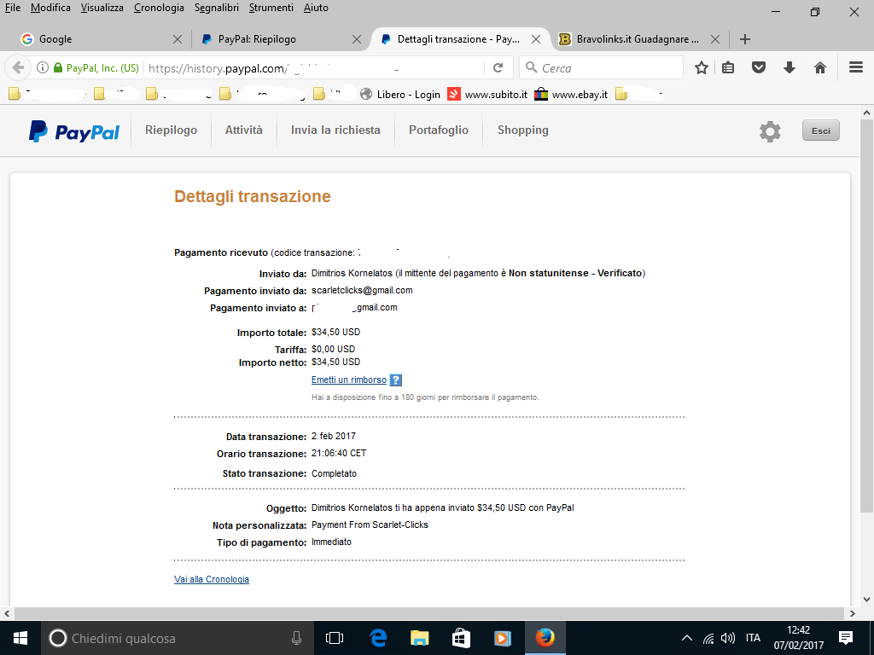Open the Action Center notifications icon

tap(846, 638)
